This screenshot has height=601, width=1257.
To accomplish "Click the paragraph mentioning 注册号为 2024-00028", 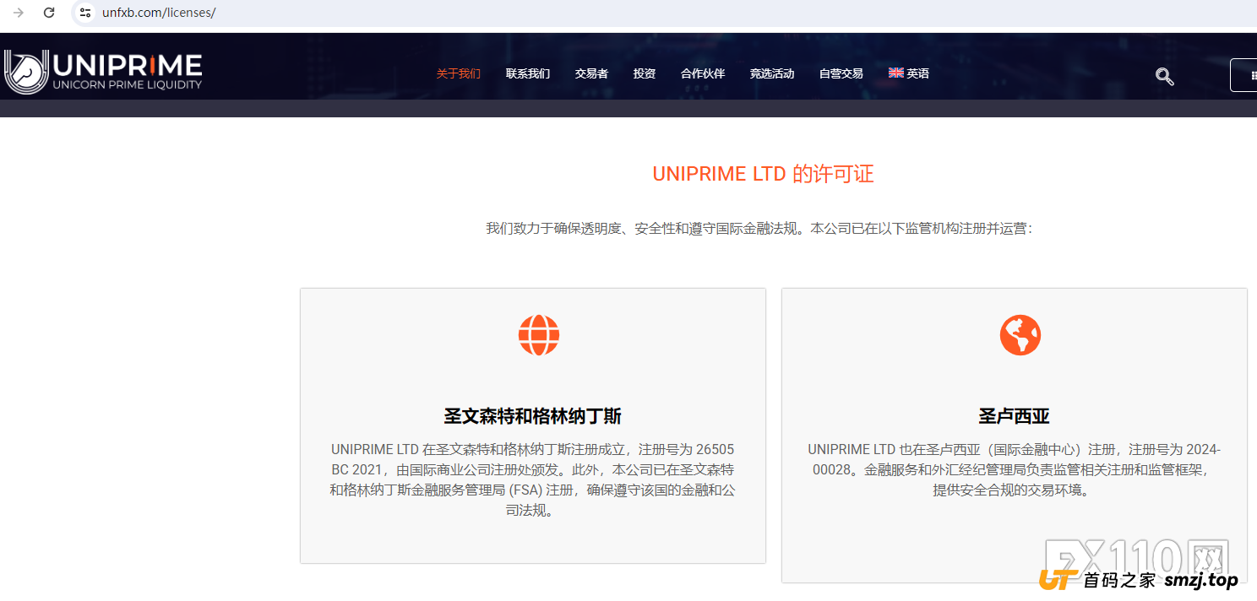I will (x=1015, y=469).
